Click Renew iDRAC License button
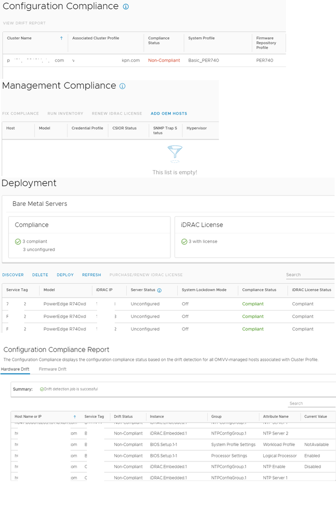336x518 pixels. (117, 114)
